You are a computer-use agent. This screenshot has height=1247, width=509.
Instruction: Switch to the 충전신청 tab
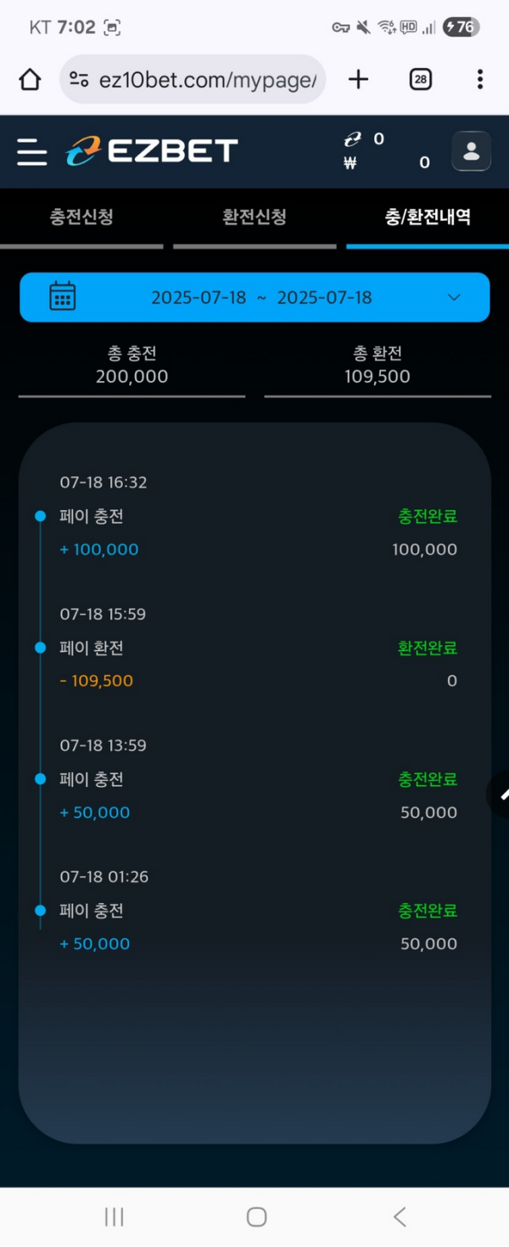81,217
